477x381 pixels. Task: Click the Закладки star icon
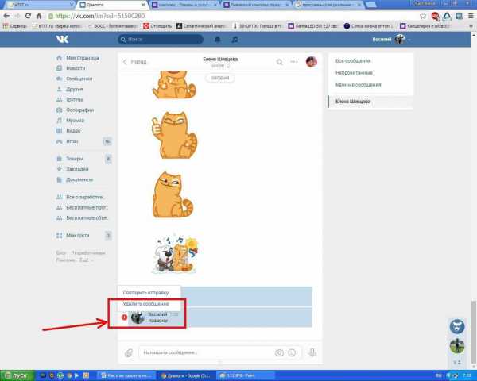60,169
